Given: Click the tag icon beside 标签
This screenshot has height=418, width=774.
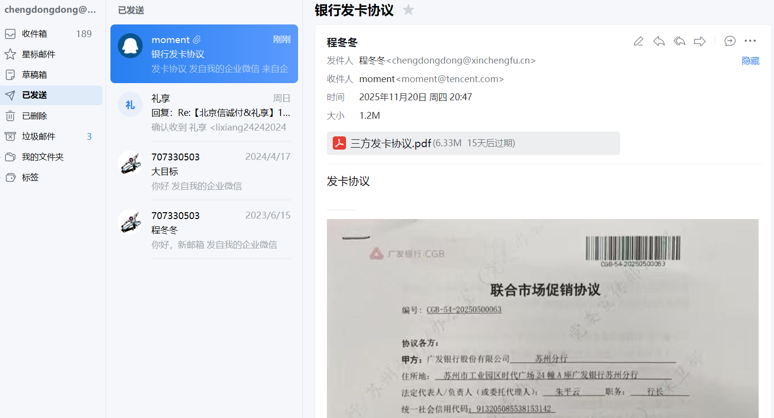Looking at the screenshot, I should tap(11, 177).
